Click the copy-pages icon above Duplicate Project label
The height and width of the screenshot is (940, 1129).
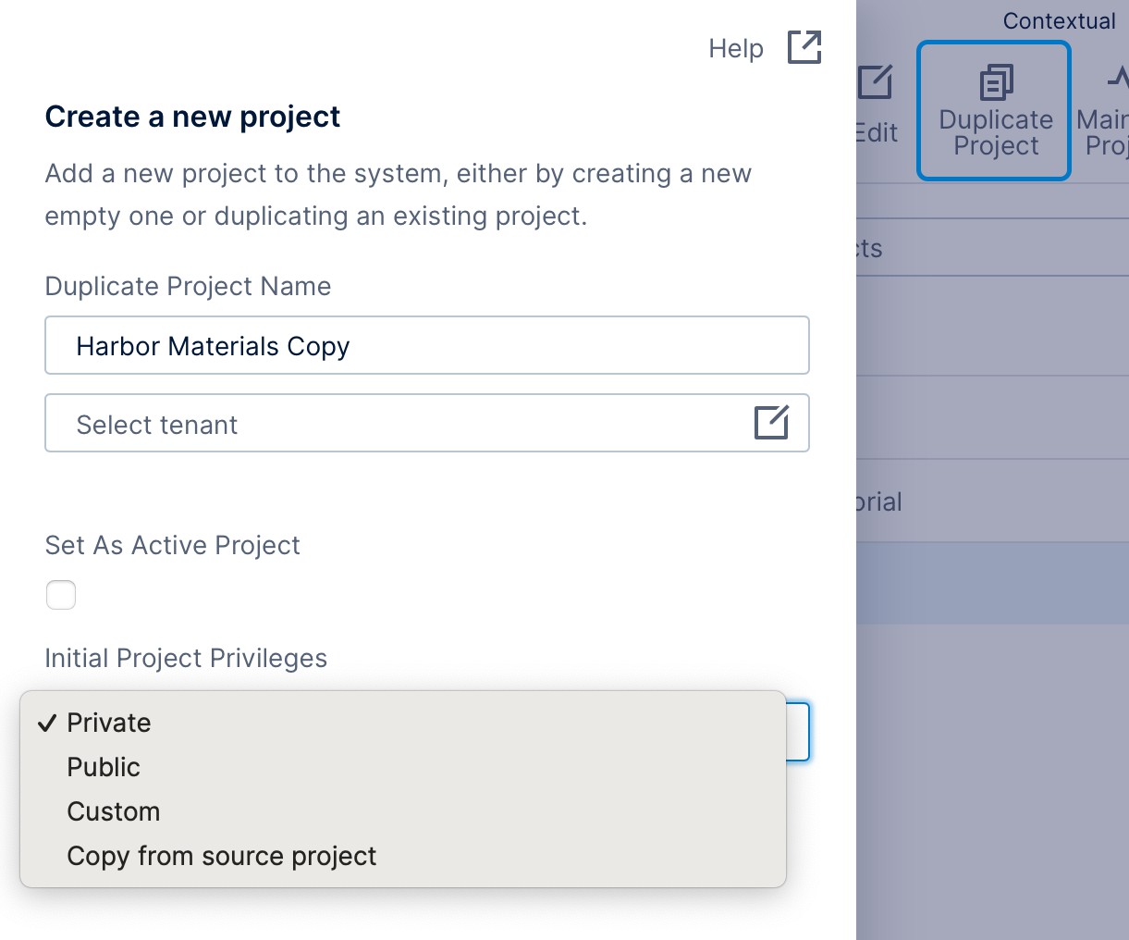click(x=994, y=81)
